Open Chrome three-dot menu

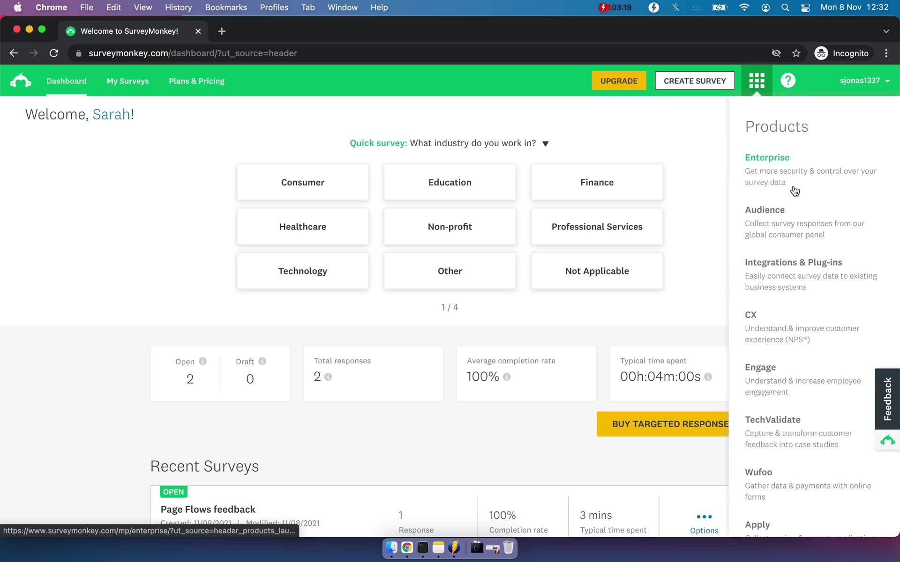point(886,53)
